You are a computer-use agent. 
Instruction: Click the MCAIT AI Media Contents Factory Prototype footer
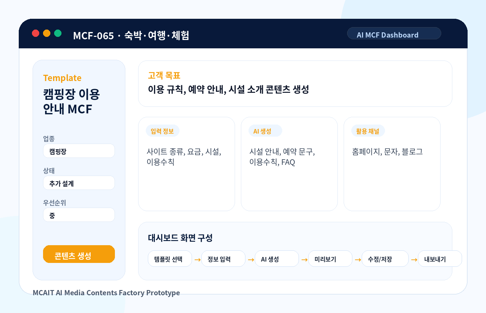(x=106, y=293)
